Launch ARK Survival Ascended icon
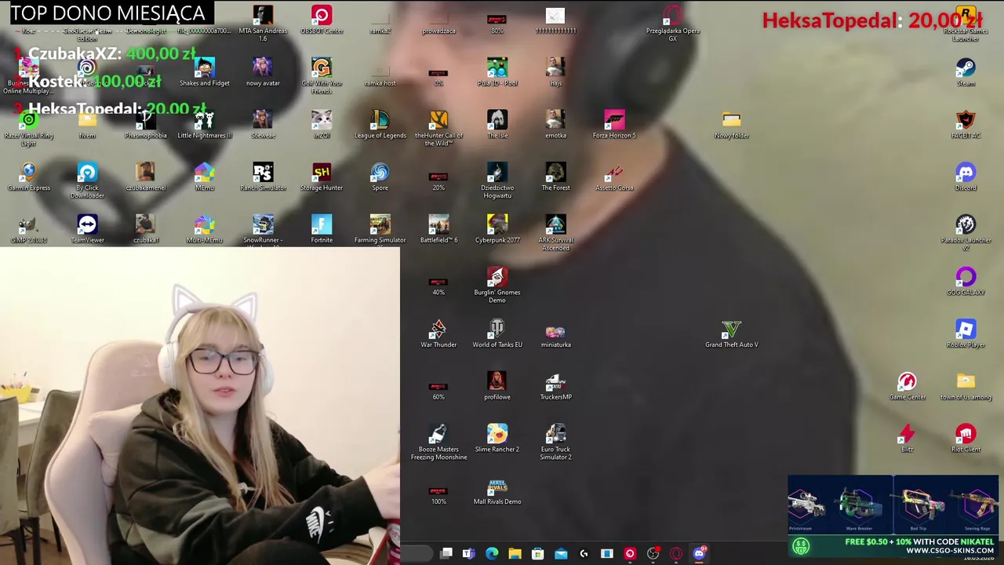Image resolution: width=1004 pixels, height=565 pixels. [555, 232]
